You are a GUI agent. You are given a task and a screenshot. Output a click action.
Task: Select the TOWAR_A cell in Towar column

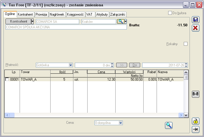coord(35,79)
